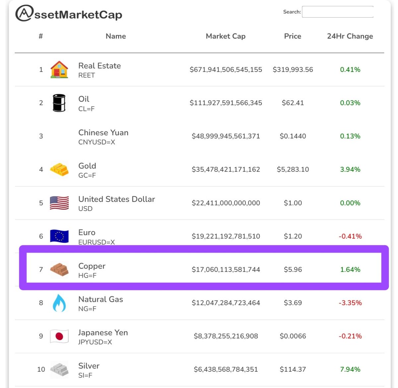Image resolution: width=398 pixels, height=388 pixels.
Task: Sort the table by Market Cap
Action: coord(226,36)
